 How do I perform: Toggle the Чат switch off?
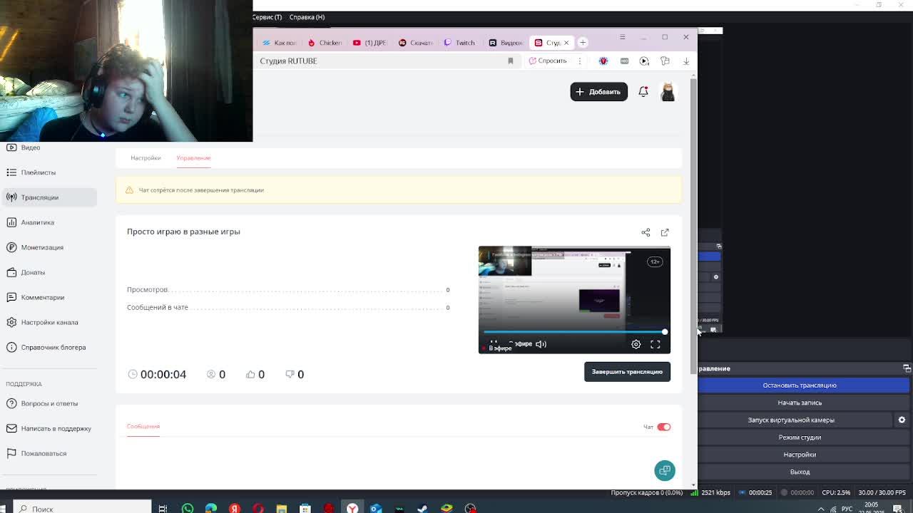[664, 427]
